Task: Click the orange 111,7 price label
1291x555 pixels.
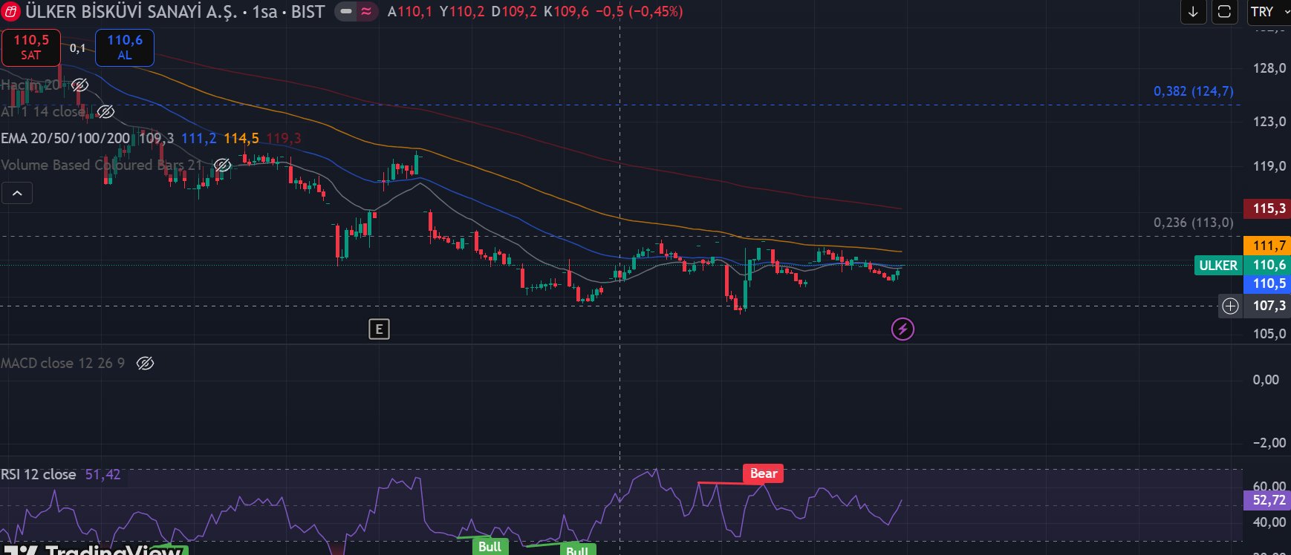Action: 1267,246
